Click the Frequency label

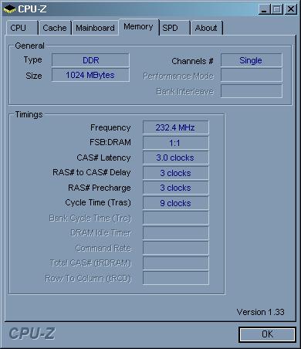[110, 127]
